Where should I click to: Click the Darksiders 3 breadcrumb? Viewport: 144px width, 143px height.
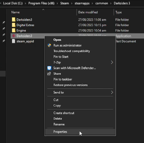pos(122,3)
